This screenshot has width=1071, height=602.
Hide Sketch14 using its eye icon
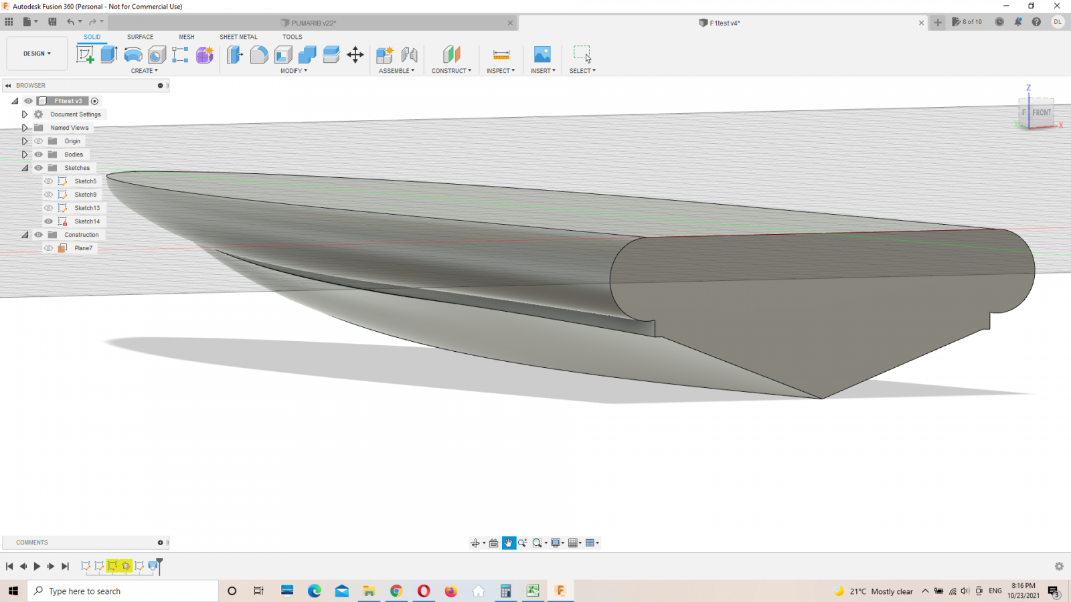[x=49, y=221]
